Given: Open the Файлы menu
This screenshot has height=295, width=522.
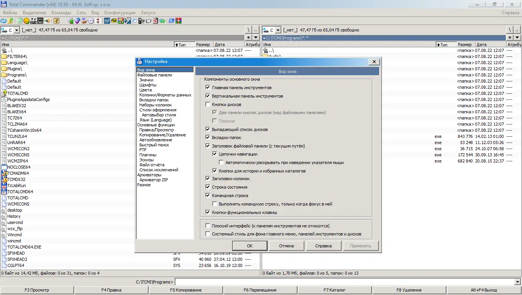Looking at the screenshot, I should coord(10,13).
